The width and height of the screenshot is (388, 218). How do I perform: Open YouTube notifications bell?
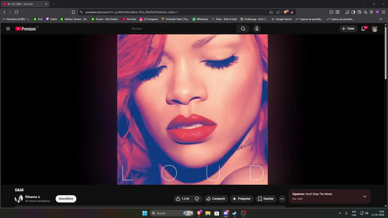pos(363,29)
